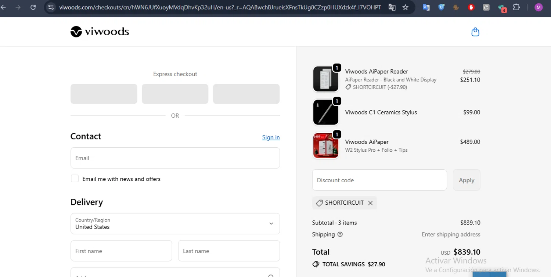Open site information icon in address bar
The width and height of the screenshot is (551, 277).
click(x=51, y=7)
